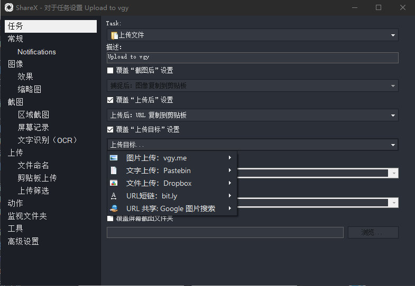Uncheck the 覆盖“上传后”设置 checkbox
This screenshot has height=286, width=415.
tap(110, 100)
